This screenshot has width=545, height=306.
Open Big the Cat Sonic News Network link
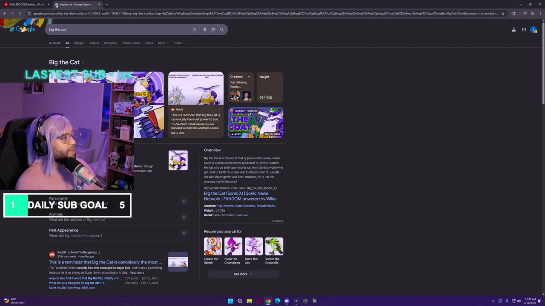[240, 196]
